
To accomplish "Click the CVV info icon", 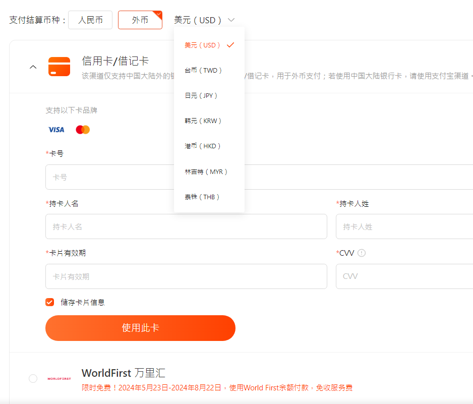I will click(x=362, y=253).
